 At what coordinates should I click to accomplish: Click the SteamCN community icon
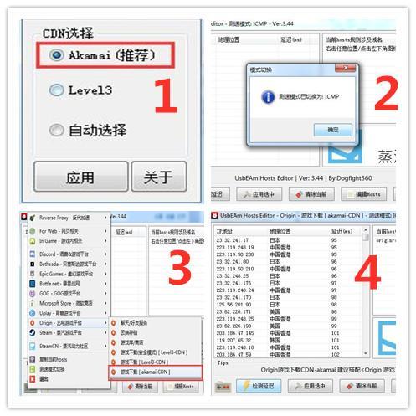click(33, 346)
